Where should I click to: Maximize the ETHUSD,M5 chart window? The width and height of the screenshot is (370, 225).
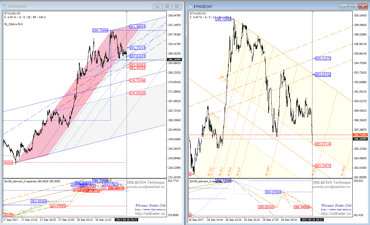[167, 6]
